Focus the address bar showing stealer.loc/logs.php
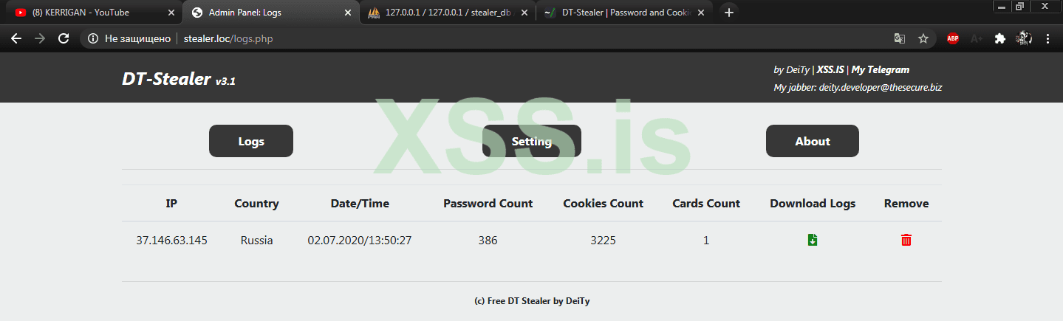 click(x=443, y=39)
